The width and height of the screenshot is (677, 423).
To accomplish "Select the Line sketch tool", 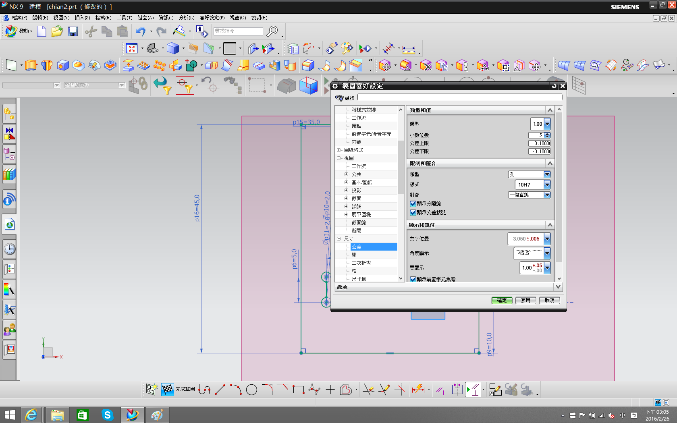I will (220, 390).
